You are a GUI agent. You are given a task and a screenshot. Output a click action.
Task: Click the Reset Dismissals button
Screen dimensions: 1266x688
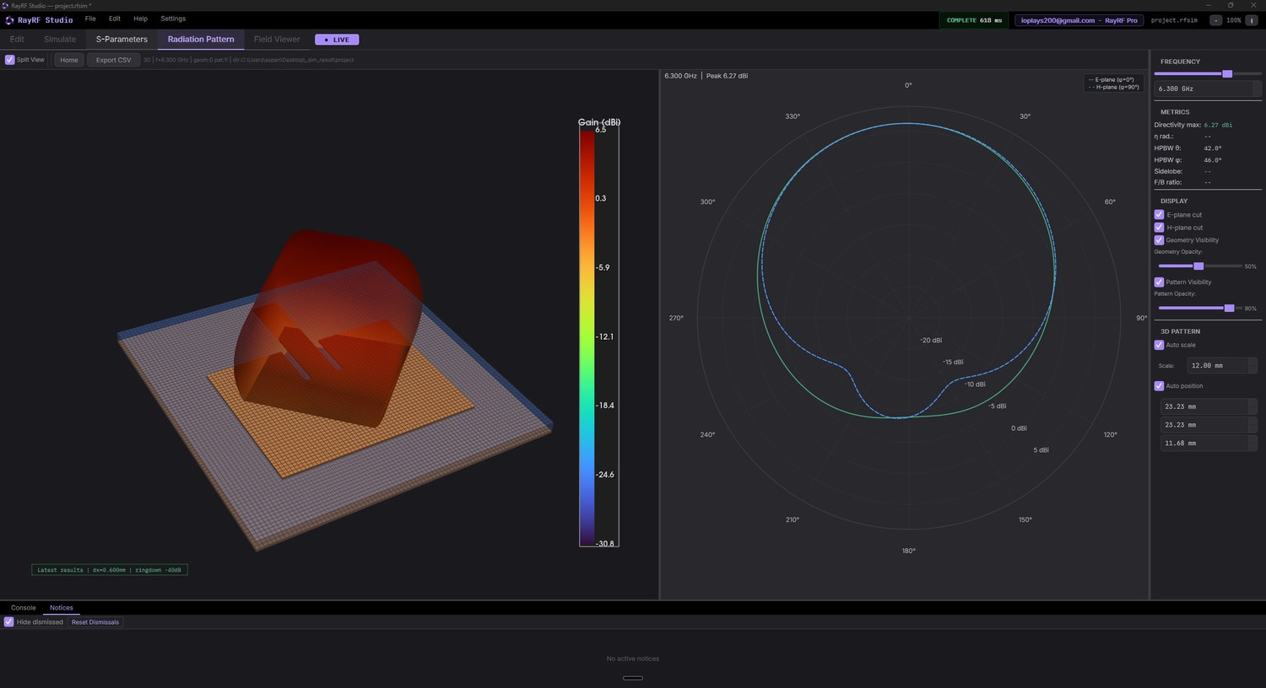pos(95,622)
